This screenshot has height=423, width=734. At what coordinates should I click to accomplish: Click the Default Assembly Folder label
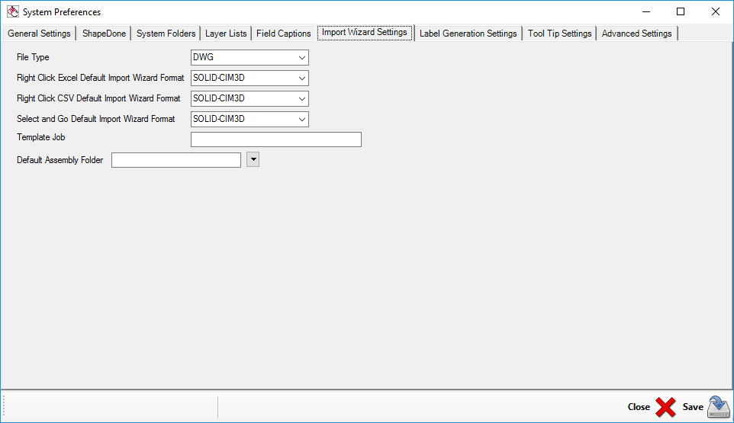tap(60, 160)
